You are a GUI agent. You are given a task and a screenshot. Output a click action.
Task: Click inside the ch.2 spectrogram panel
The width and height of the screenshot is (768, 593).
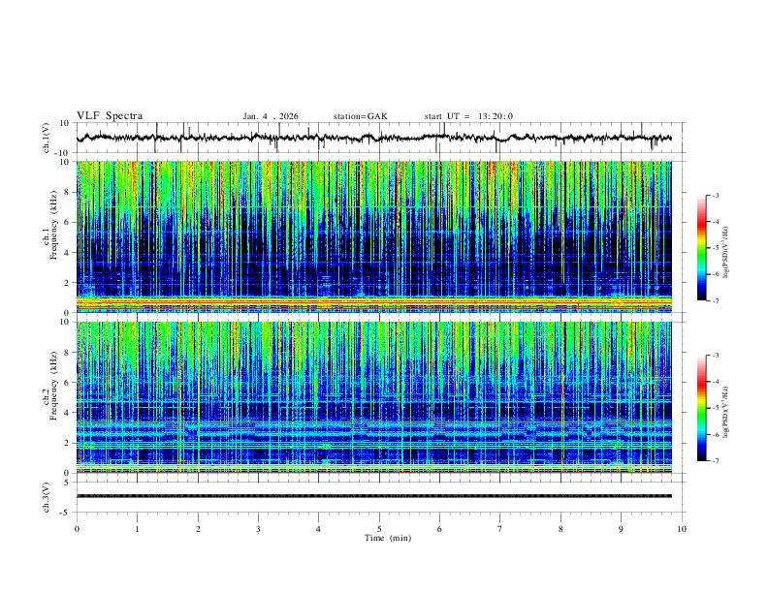(x=373, y=397)
